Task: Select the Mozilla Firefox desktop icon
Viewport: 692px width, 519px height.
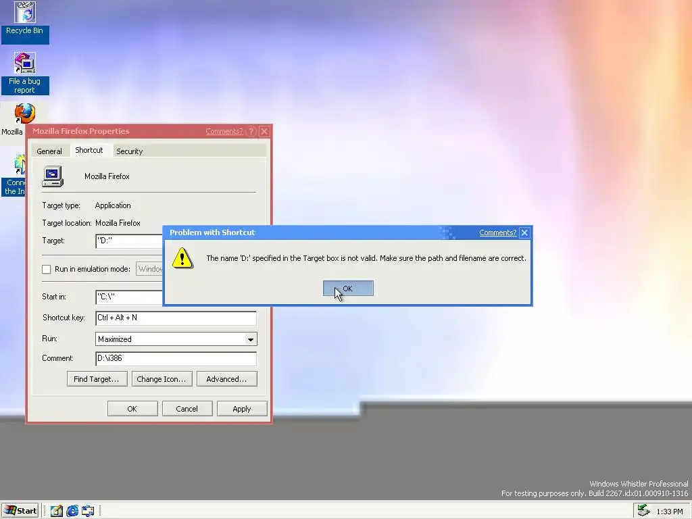Action: coord(25,114)
